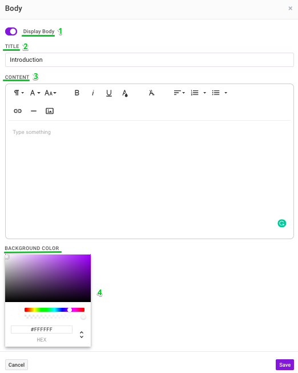Screen dimensions: 298x373
Task: Adjust the rainbow hue slider
Action: point(54,309)
